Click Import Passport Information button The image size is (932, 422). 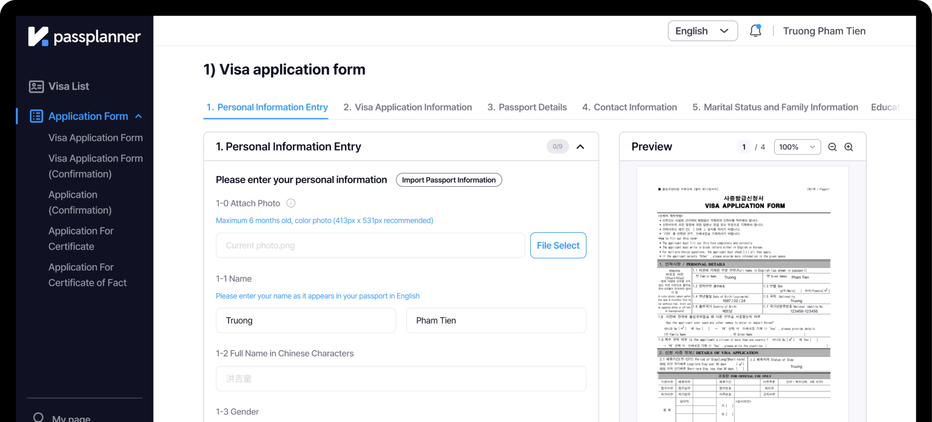click(x=448, y=180)
